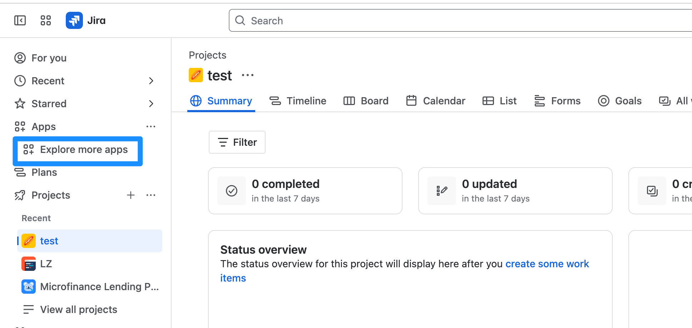Viewport: 692px width, 328px height.
Task: Open the Filter dropdown button
Action: click(x=237, y=142)
